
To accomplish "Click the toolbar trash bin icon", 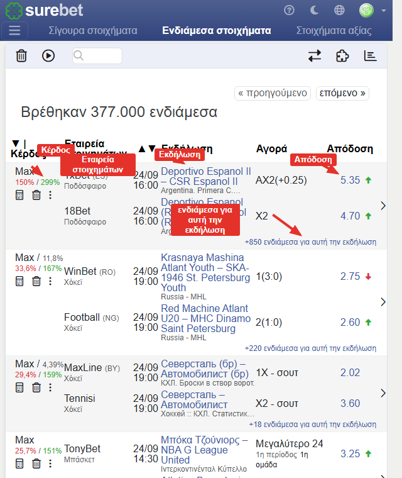I will point(21,56).
